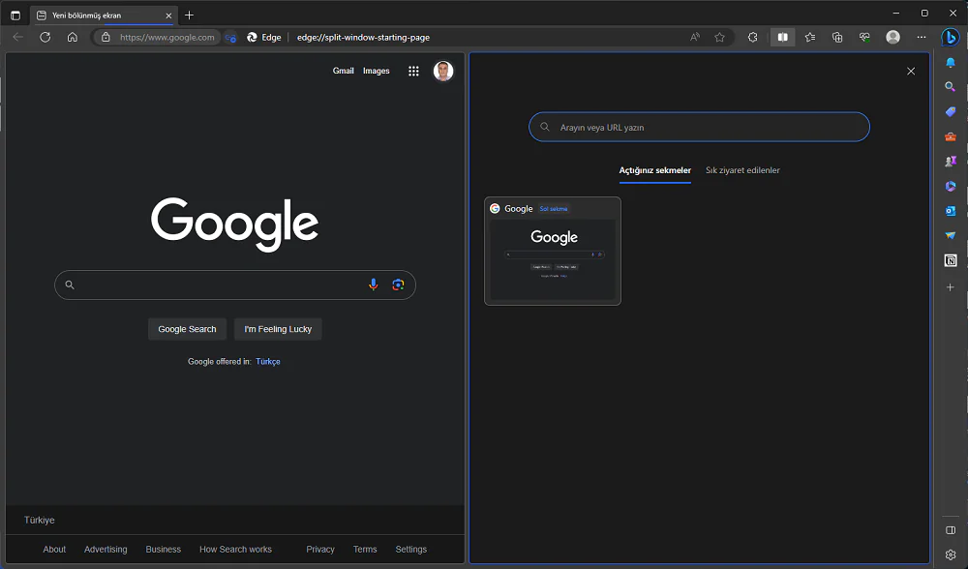Start voice search with the microphone icon
The width and height of the screenshot is (968, 569).
tap(374, 284)
